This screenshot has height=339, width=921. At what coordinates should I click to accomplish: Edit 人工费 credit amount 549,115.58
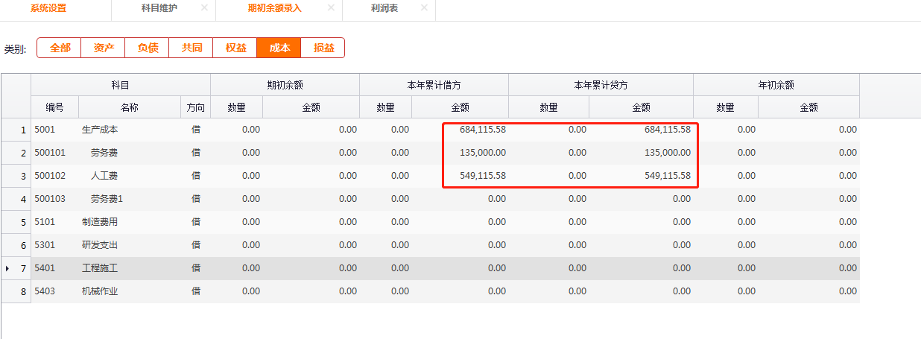[x=641, y=176]
